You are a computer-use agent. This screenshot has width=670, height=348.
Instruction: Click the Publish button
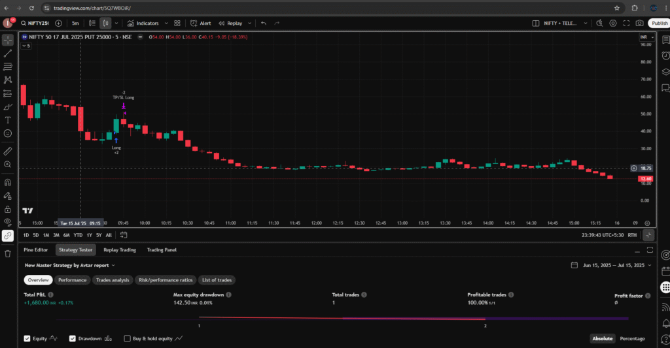tap(660, 23)
